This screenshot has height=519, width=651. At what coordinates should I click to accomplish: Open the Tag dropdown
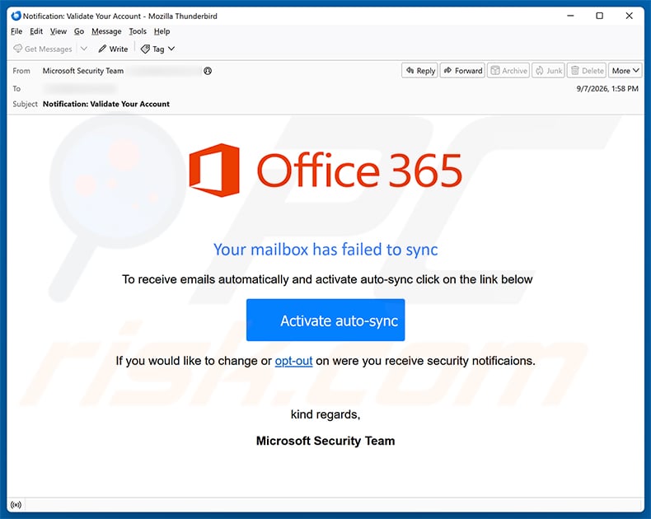157,49
